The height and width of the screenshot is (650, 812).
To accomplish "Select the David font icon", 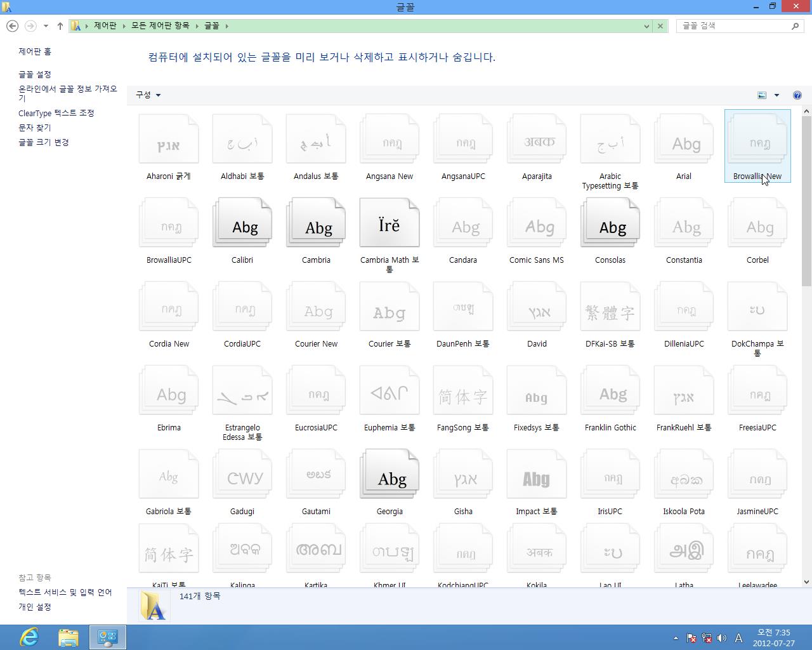I will pos(537,307).
